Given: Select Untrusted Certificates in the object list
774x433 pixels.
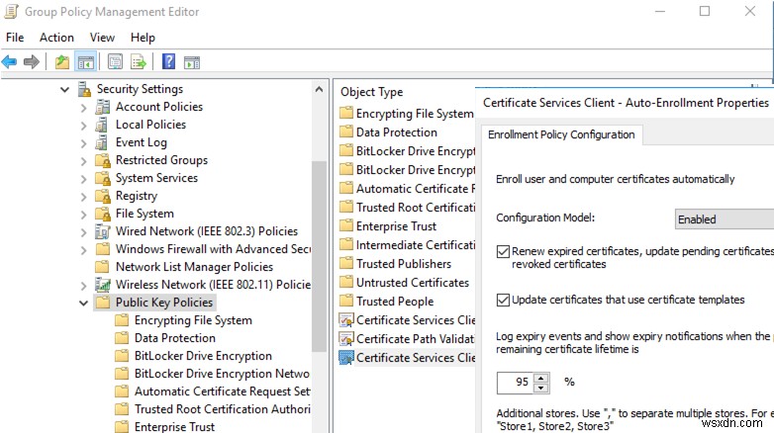Looking at the screenshot, I should coord(412,283).
